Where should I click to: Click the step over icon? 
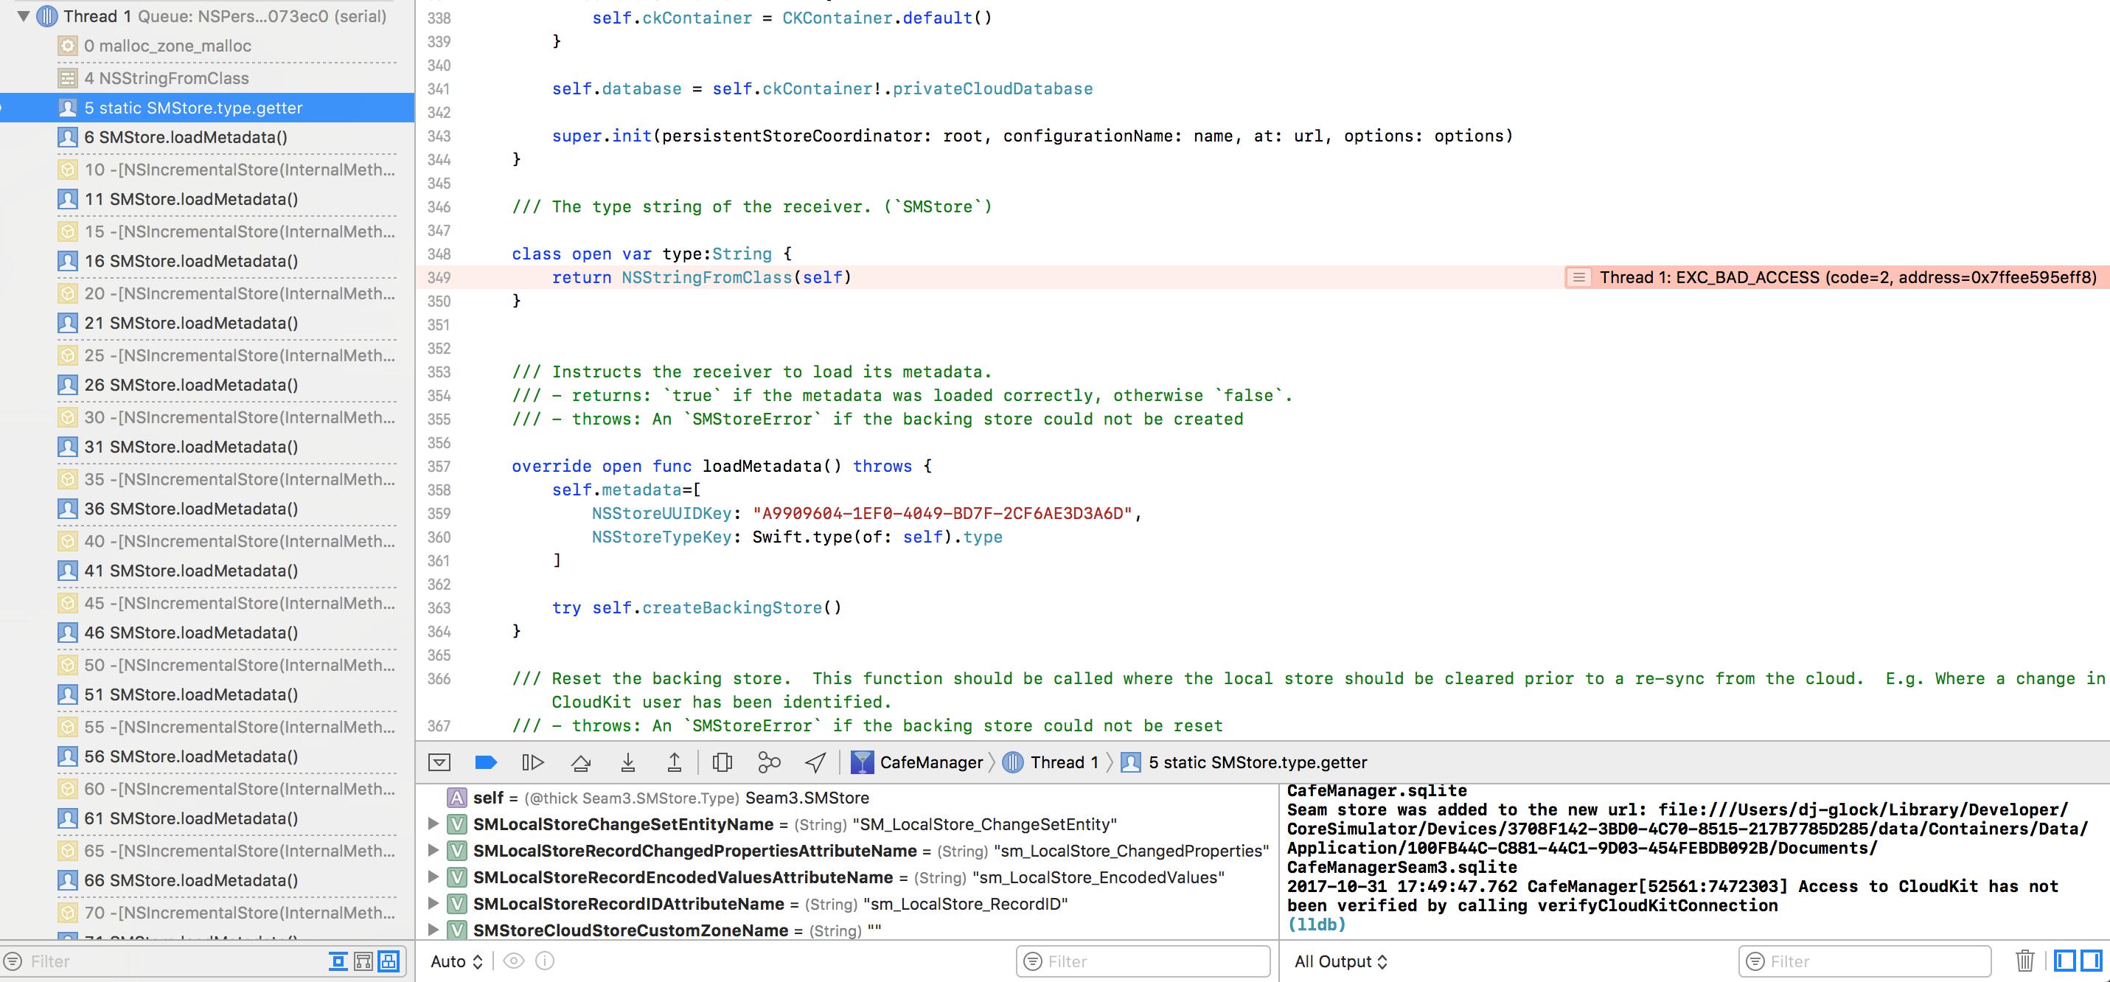(x=581, y=762)
